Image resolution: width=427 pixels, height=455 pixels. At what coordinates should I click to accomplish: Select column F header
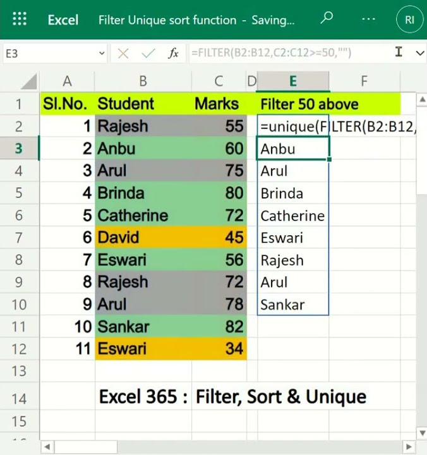click(x=364, y=82)
